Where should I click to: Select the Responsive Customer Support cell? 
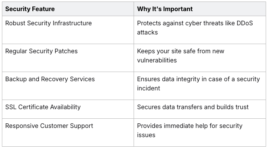68,133
